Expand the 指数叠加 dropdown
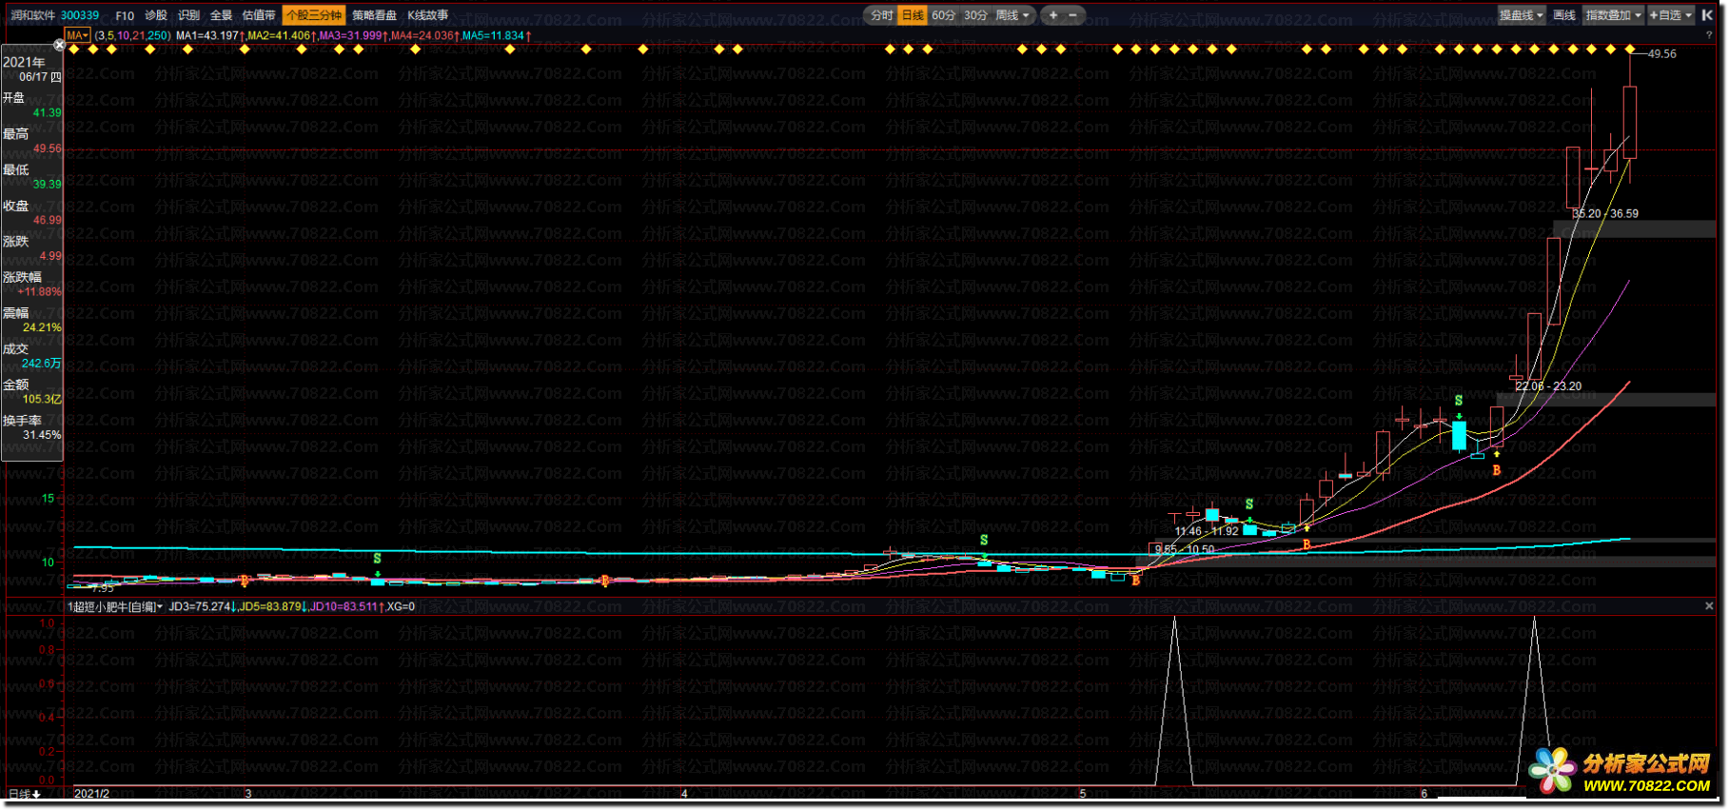This screenshot has width=1729, height=810. [x=1614, y=15]
